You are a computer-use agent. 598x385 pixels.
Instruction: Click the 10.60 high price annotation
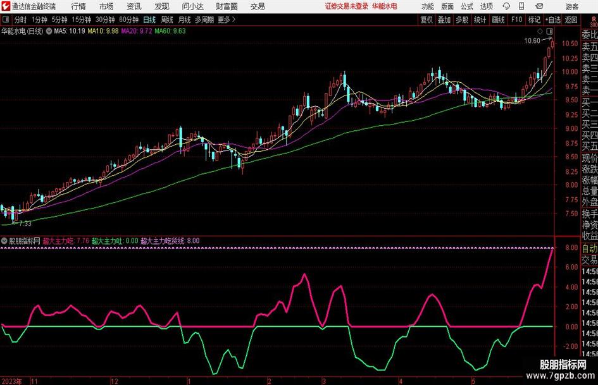532,40
